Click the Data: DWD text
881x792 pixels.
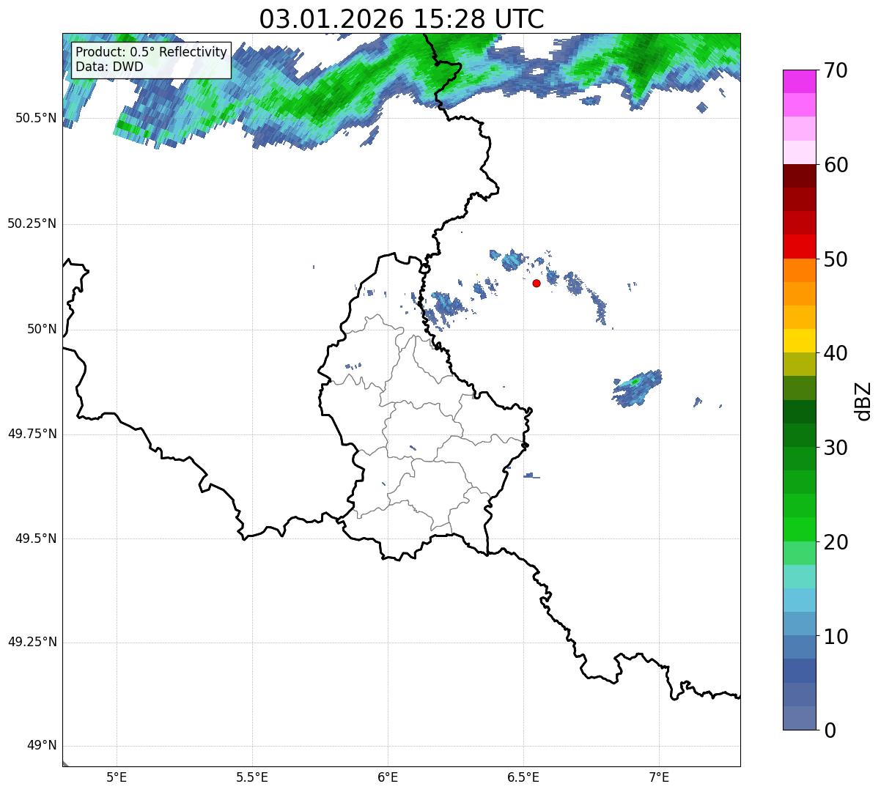coord(110,67)
